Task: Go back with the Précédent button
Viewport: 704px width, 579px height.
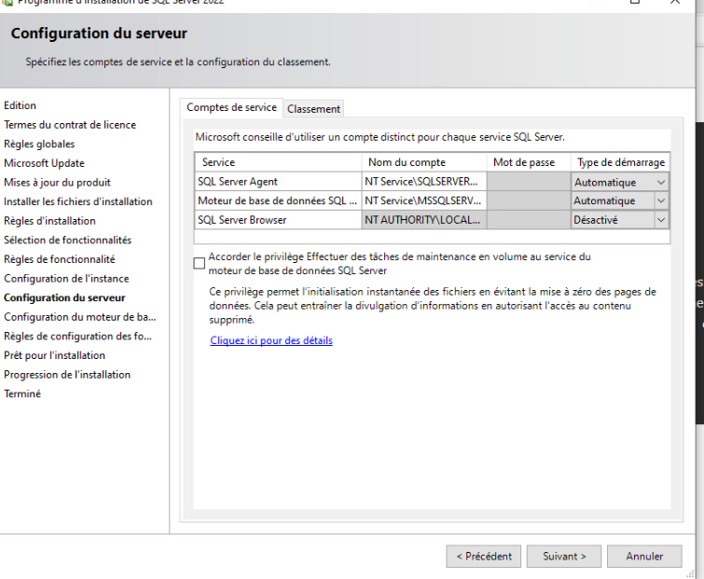Action: [x=484, y=556]
